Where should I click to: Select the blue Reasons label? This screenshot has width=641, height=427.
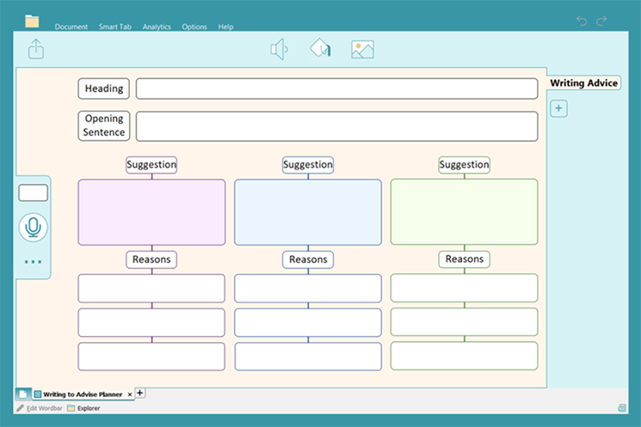pyautogui.click(x=308, y=259)
